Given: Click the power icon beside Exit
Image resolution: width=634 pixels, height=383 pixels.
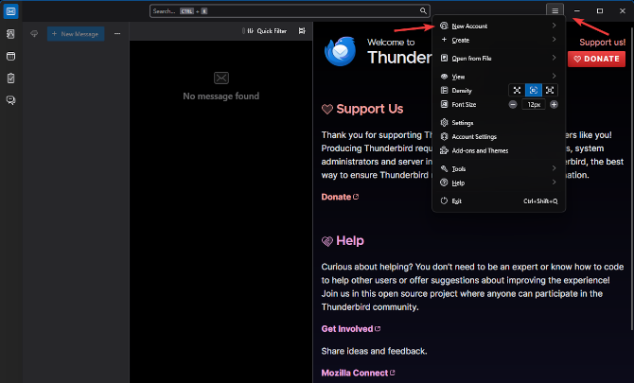Looking at the screenshot, I should click(x=444, y=200).
